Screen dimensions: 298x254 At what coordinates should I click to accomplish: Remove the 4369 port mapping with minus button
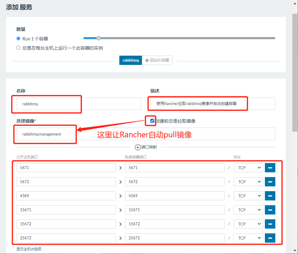(x=270, y=196)
